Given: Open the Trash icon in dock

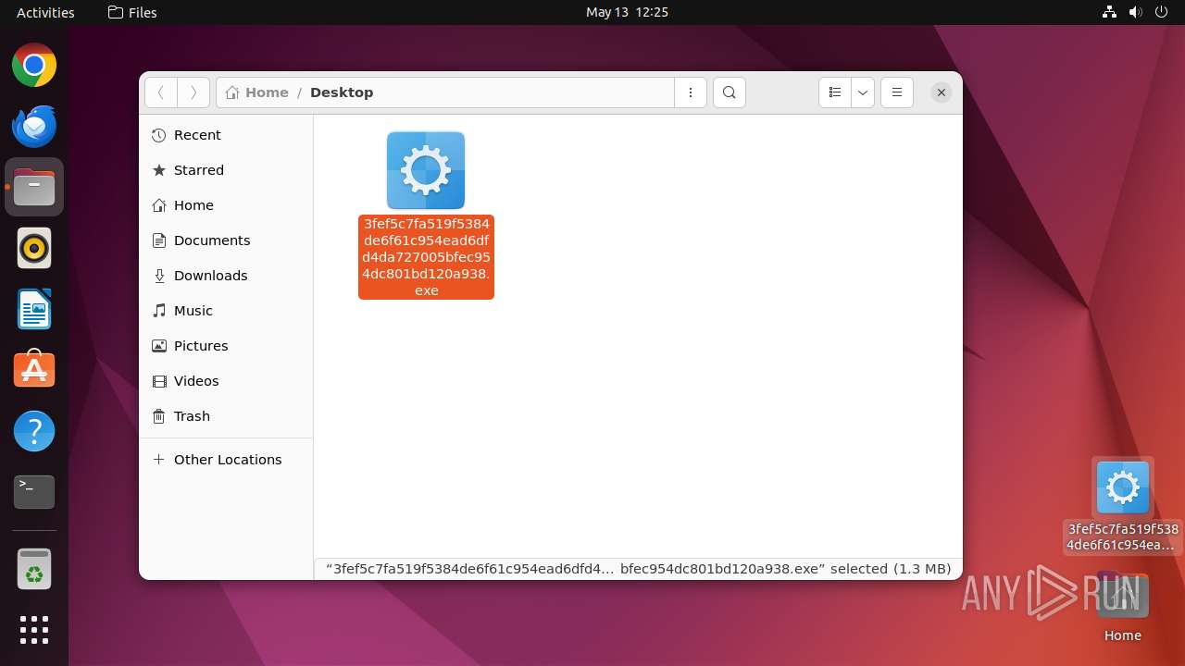Looking at the screenshot, I should pyautogui.click(x=34, y=569).
